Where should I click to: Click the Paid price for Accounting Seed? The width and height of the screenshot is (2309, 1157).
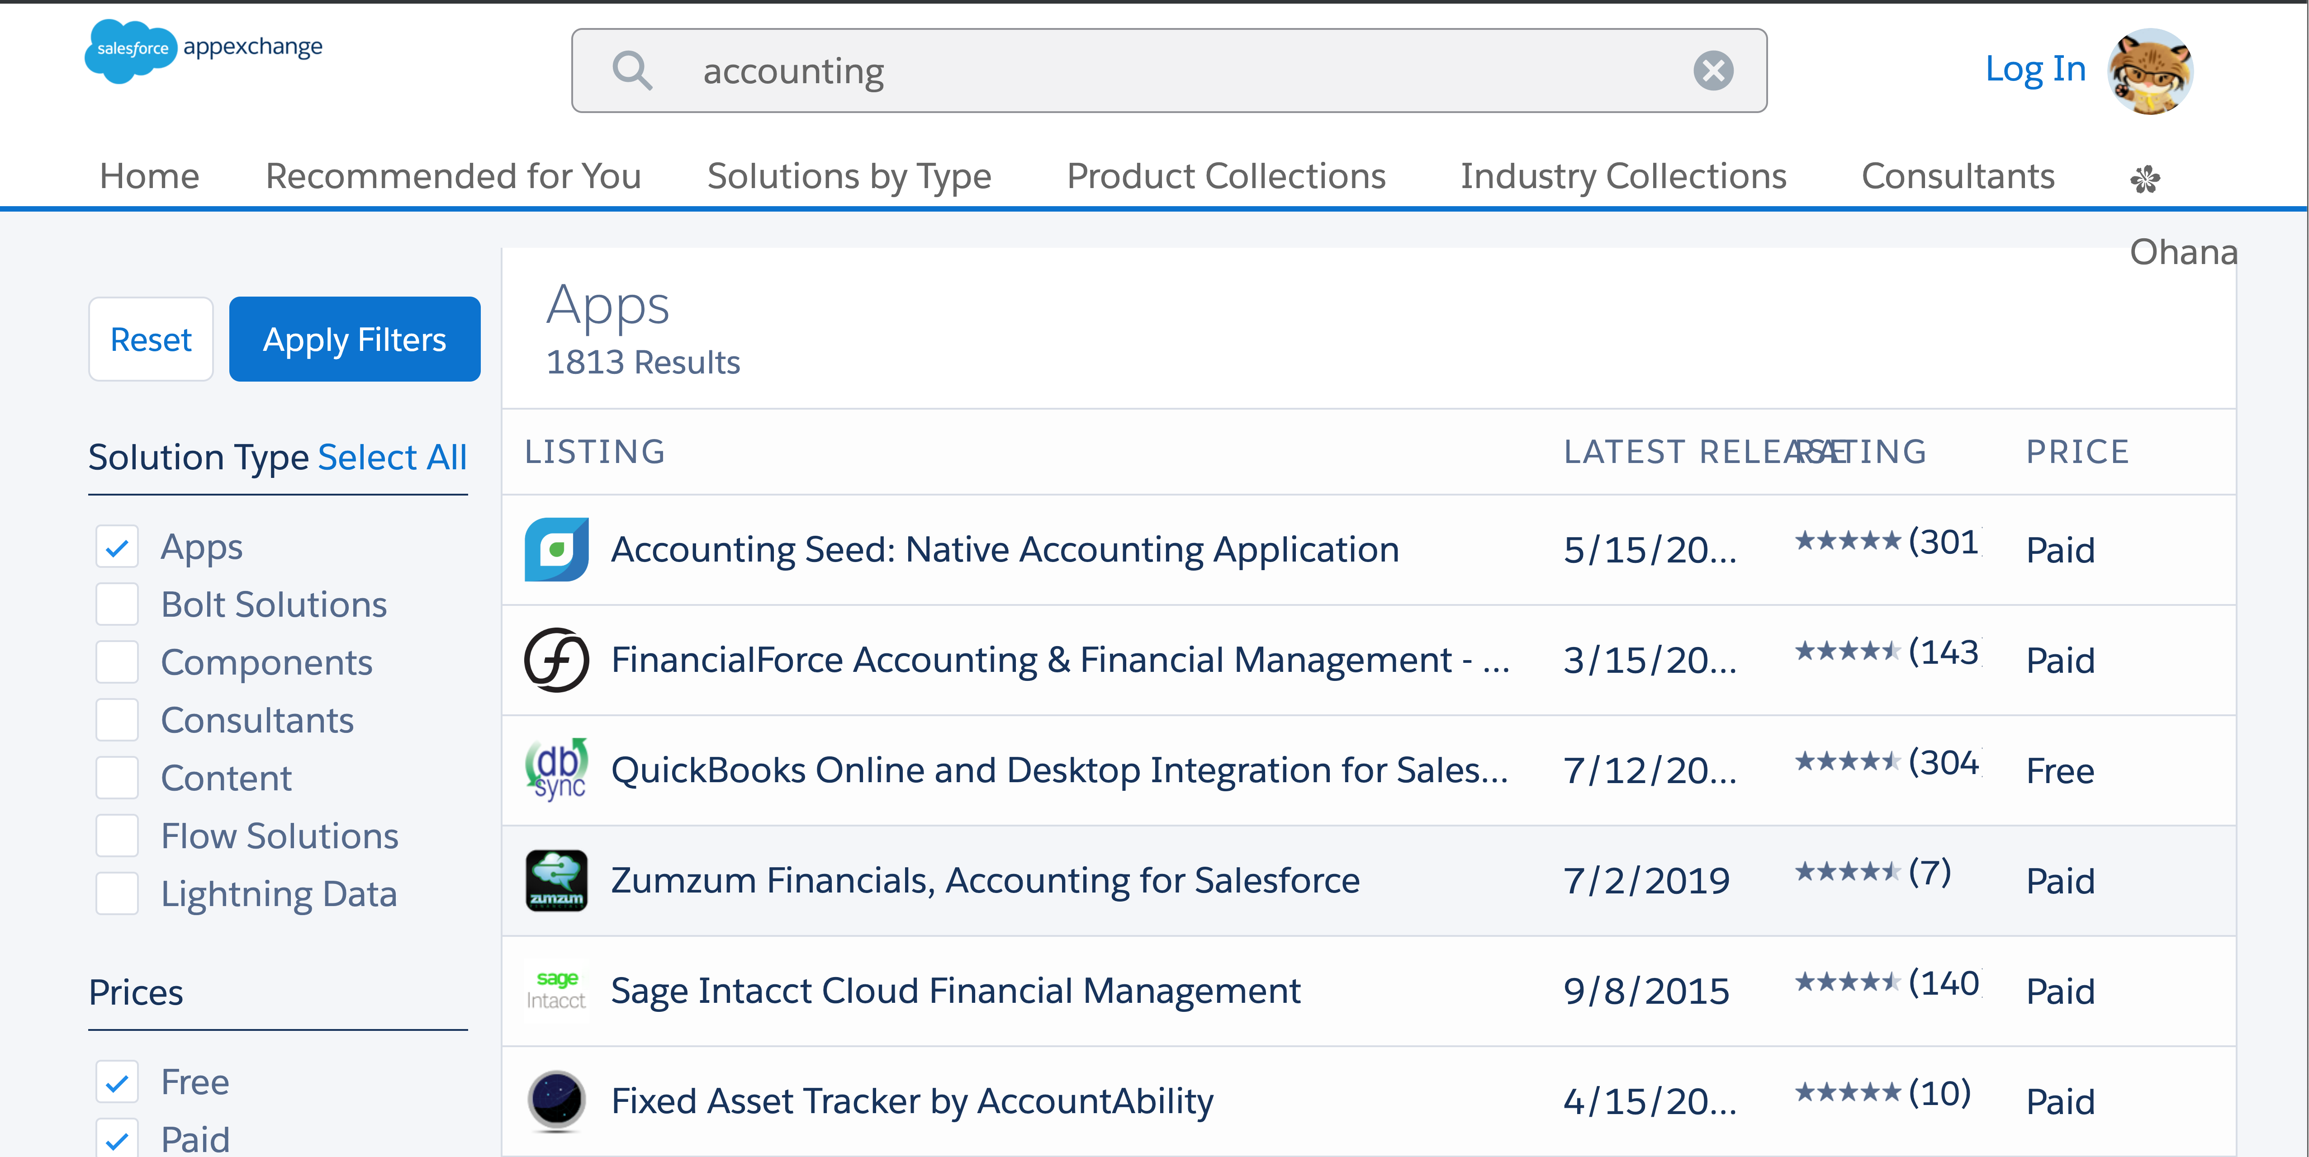2061,549
